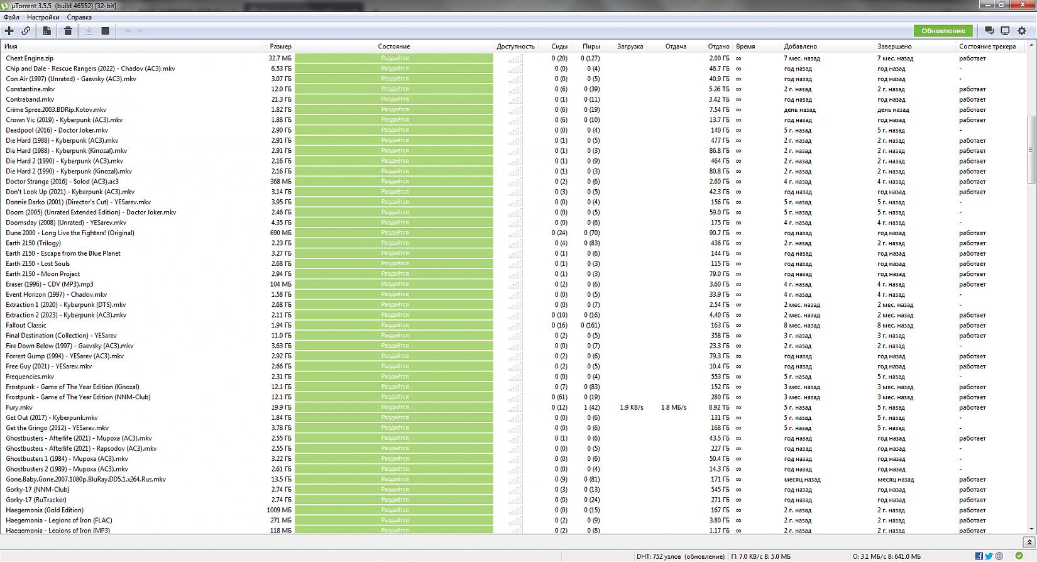Select the Cheat Engine.zip torrent
Image resolution: width=1037 pixels, height=562 pixels.
click(x=30, y=58)
